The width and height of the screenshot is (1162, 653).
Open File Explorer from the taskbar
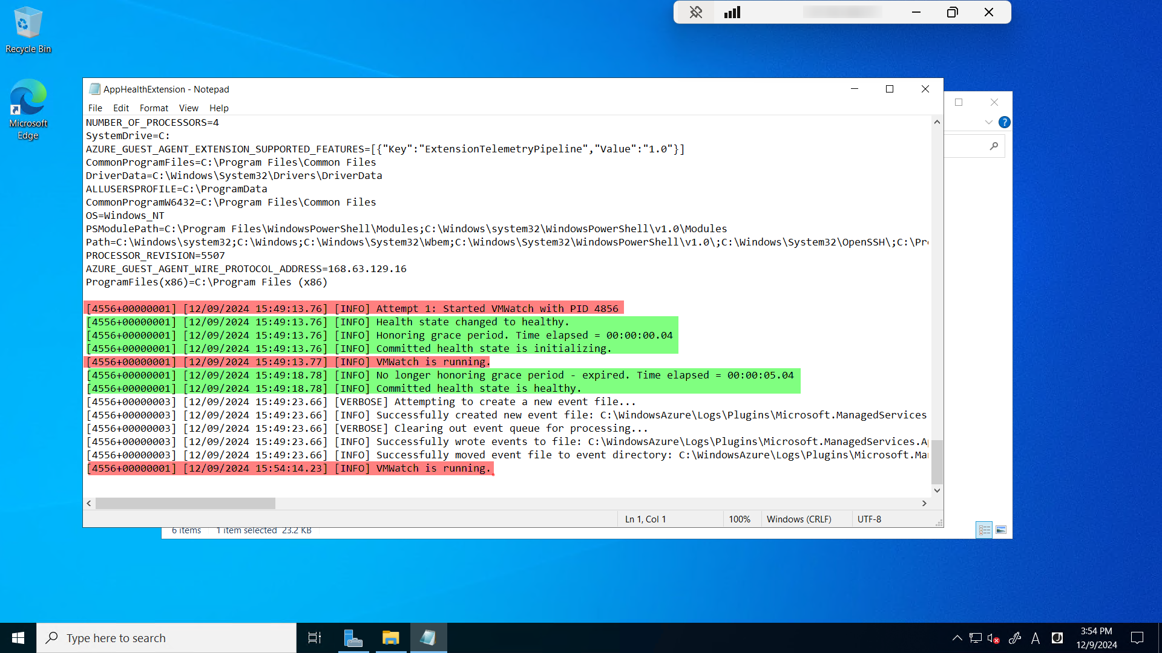tap(390, 638)
